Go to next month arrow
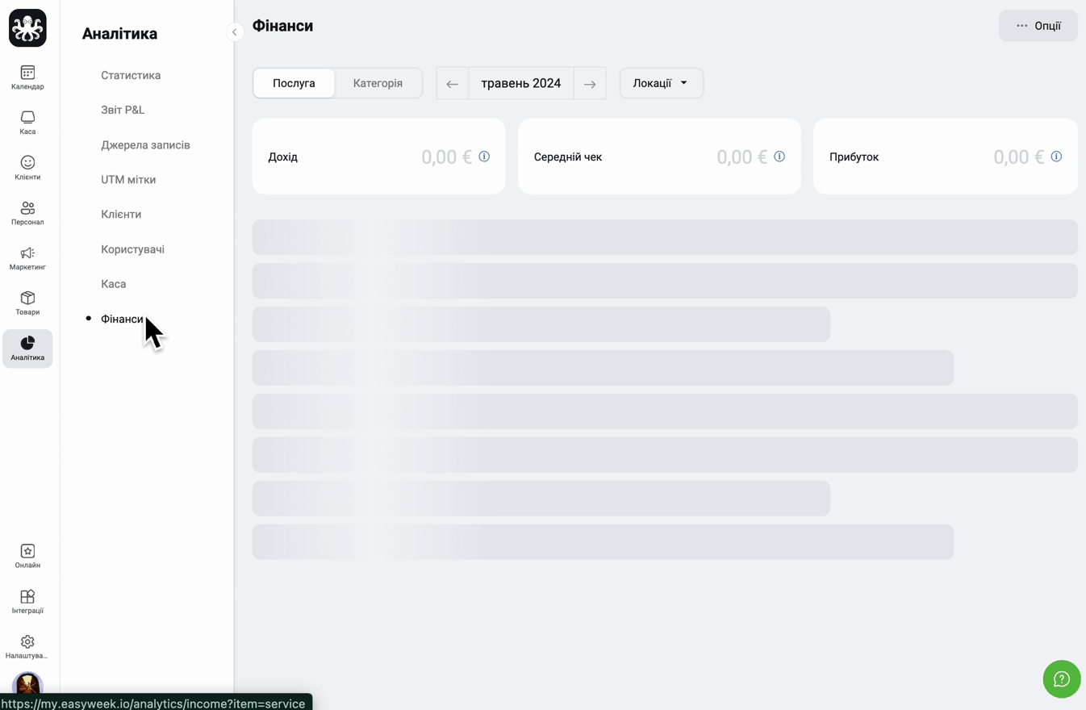This screenshot has height=710, width=1086. tap(590, 83)
